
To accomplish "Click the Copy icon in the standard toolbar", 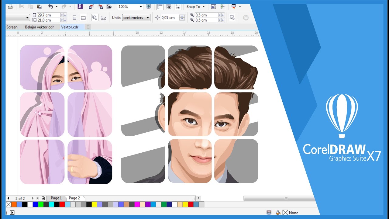I will (x=30, y=6).
